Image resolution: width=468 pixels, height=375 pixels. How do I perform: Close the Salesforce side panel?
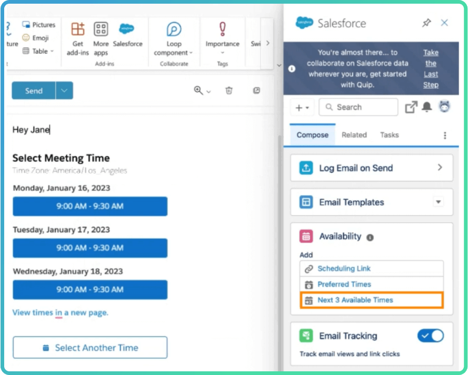pos(444,23)
